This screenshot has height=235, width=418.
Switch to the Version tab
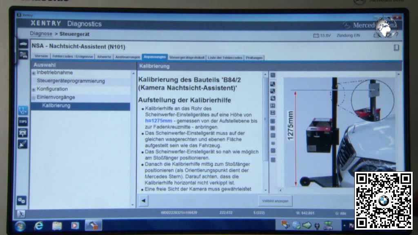pos(41,56)
